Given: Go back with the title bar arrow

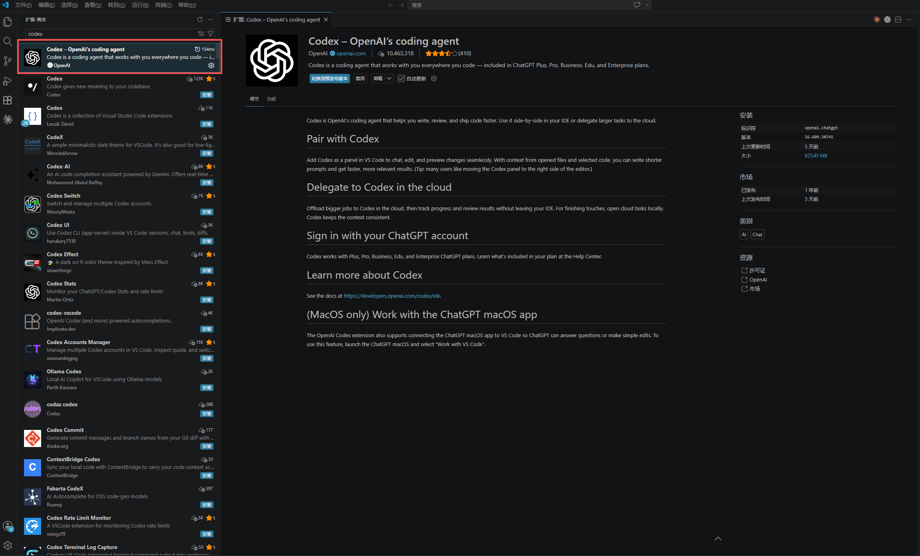Looking at the screenshot, I should tap(391, 5).
